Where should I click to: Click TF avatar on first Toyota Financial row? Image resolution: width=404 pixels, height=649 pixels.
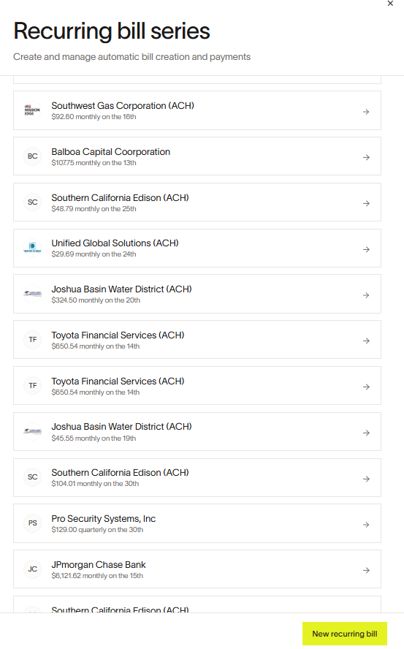(x=33, y=339)
